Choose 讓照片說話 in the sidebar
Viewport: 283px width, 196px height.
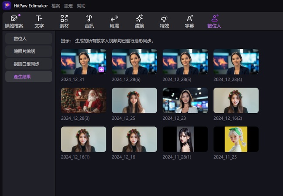point(29,51)
